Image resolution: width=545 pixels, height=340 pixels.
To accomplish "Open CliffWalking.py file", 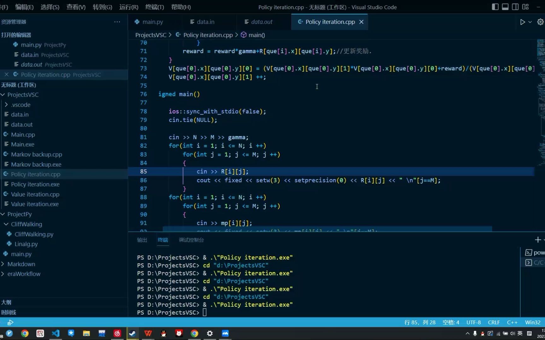I will coord(34,234).
